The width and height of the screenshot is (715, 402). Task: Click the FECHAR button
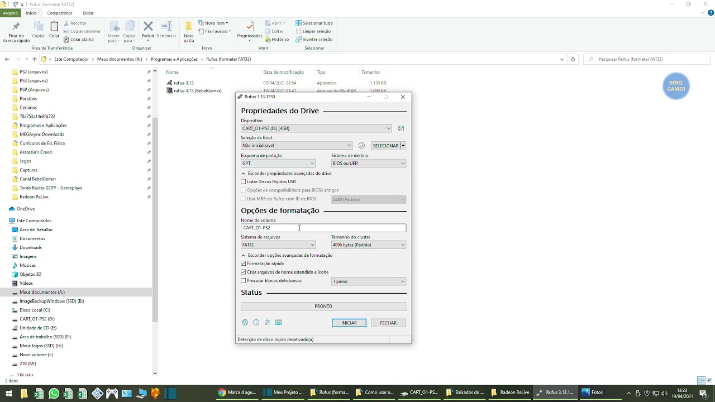(388, 323)
